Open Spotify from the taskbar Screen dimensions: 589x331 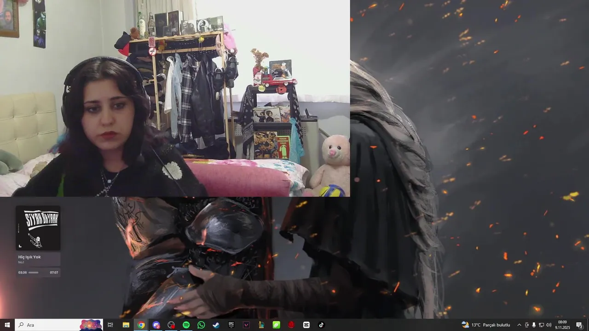[186, 325]
